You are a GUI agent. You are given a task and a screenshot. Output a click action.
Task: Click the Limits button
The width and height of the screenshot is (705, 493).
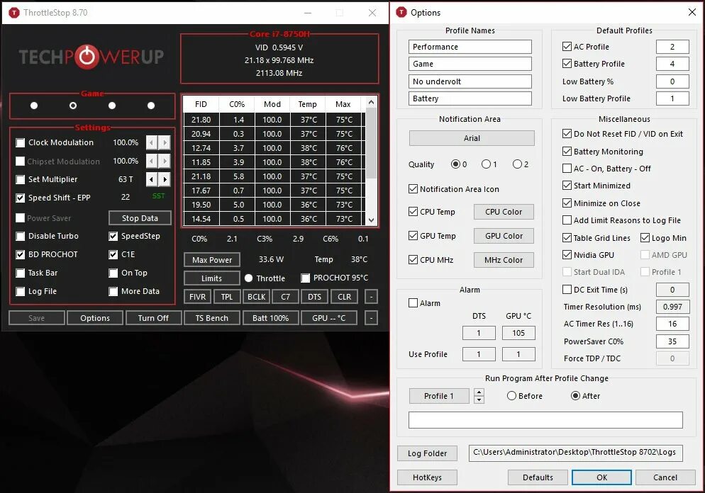coord(212,278)
